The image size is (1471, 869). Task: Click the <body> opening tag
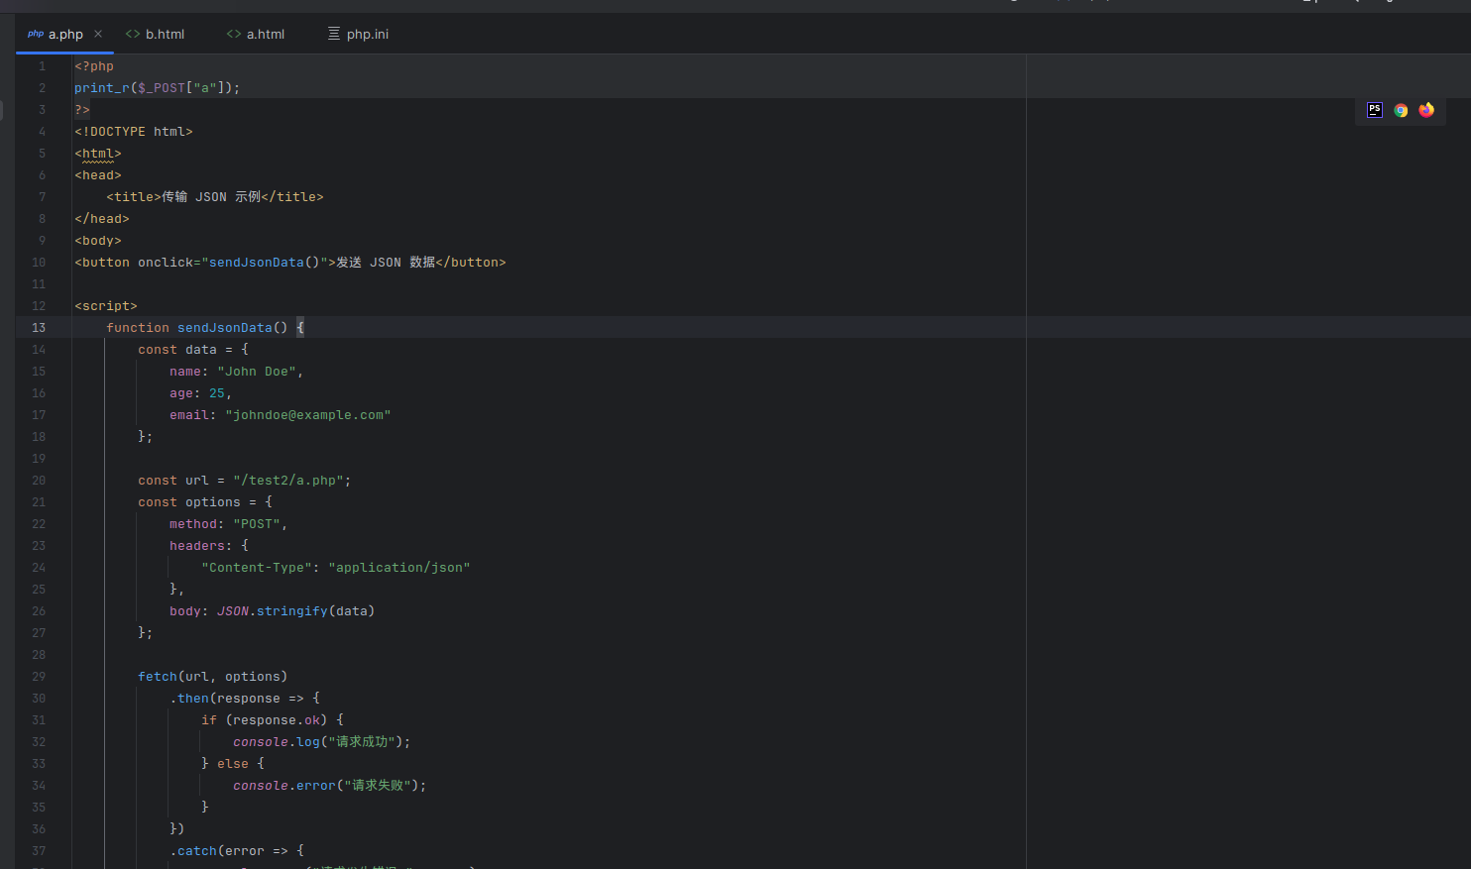coord(98,241)
